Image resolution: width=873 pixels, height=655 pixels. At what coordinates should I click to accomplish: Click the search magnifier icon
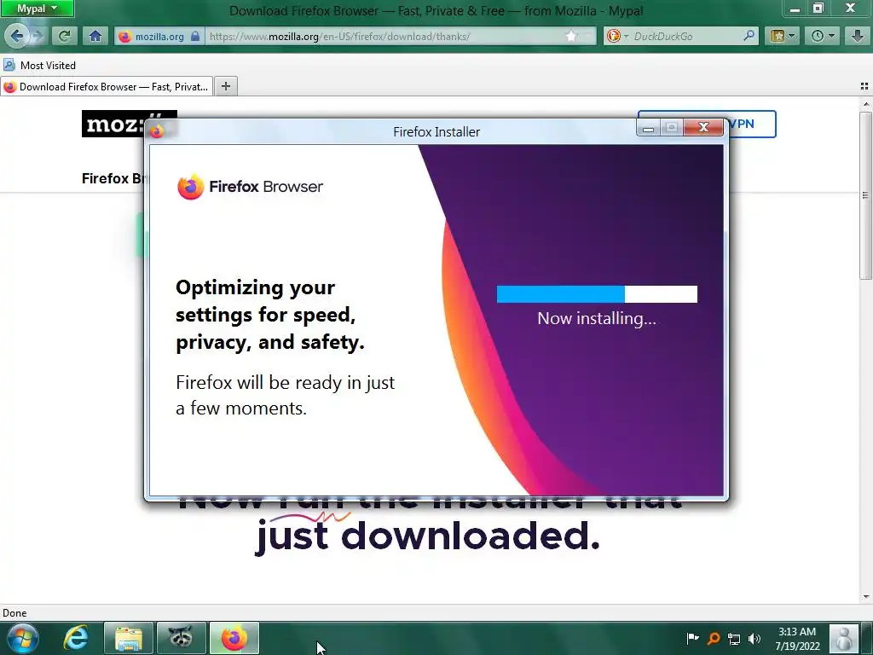pos(749,36)
